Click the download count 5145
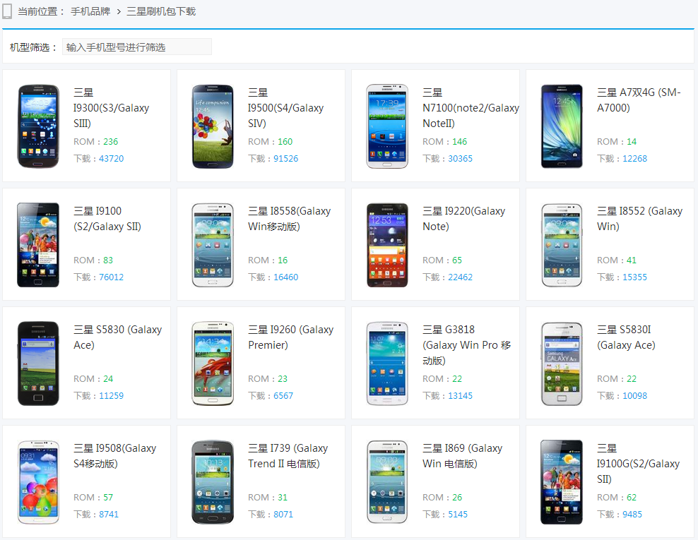Viewport: 698px width, 540px height. 458,515
